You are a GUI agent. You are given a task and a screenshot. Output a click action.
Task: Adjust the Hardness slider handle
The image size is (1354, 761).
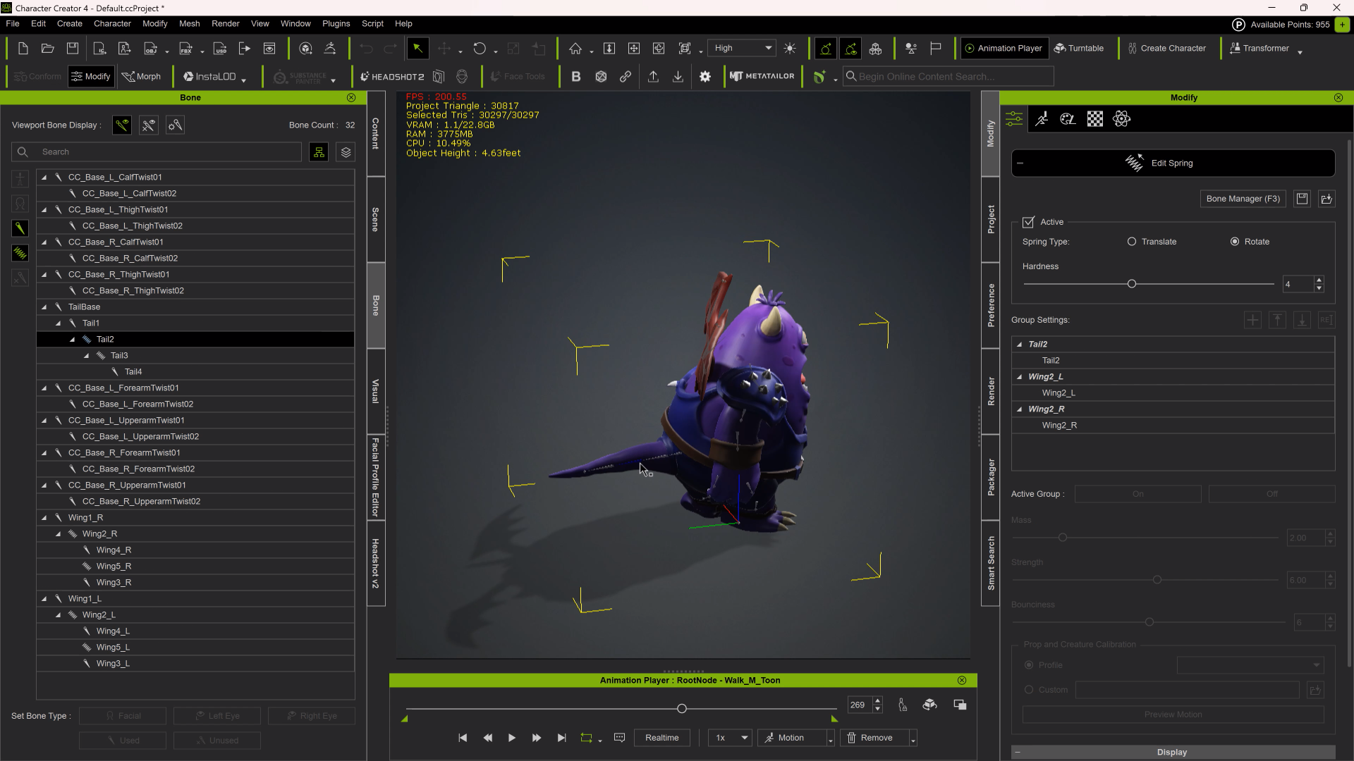(x=1132, y=284)
